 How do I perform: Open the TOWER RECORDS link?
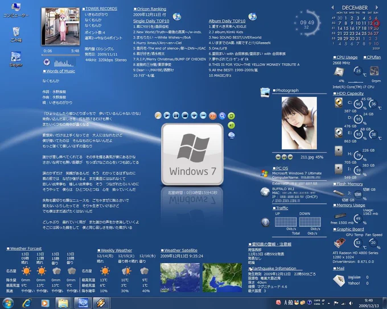100,9
